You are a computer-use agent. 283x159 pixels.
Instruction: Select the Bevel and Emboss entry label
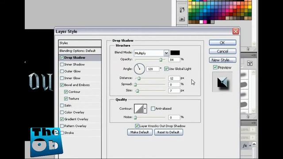pyautogui.click(x=77, y=85)
